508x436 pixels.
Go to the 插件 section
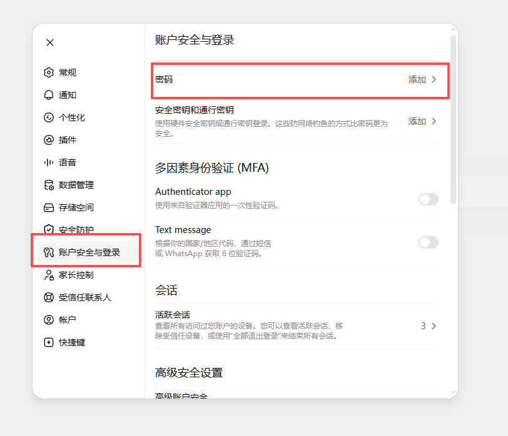click(68, 140)
